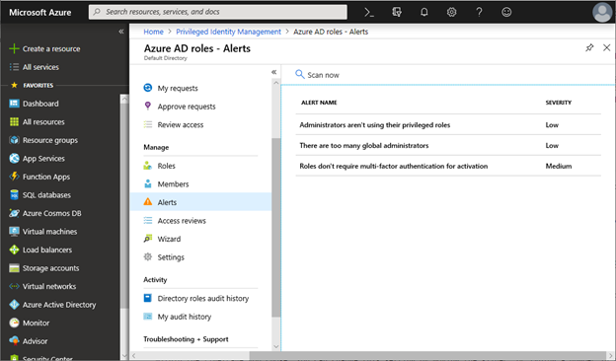The image size is (616, 361).
Task: Collapse the left portal sidebar
Action: pos(121,32)
